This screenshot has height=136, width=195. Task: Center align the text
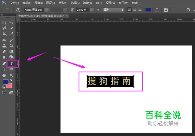point(135,10)
